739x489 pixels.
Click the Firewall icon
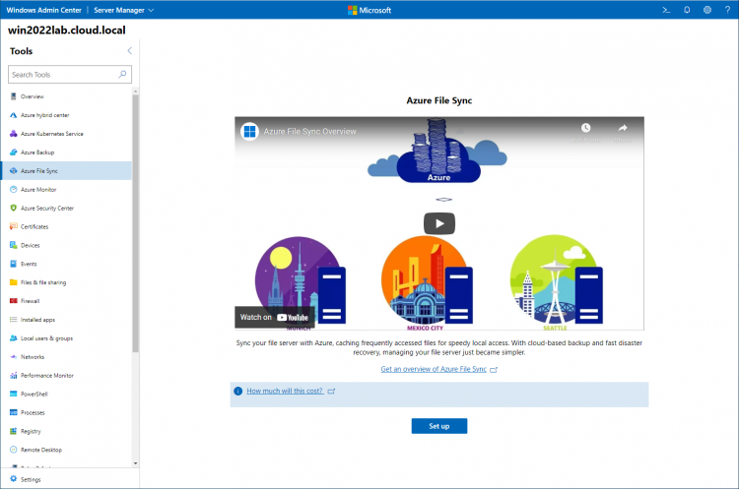pyautogui.click(x=13, y=301)
